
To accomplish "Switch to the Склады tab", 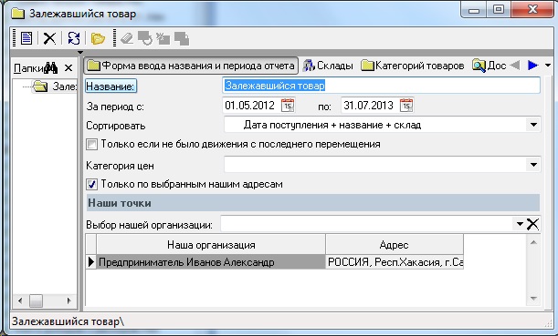I will [x=328, y=66].
